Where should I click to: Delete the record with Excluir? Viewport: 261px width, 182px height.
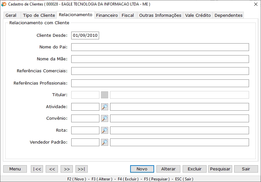195,169
